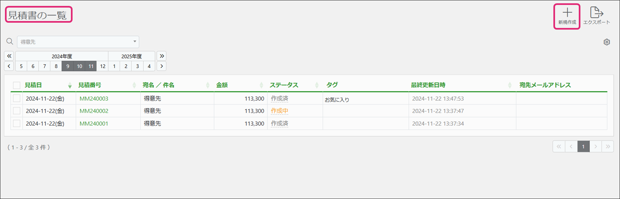Jump back a year with double-left arrow
The width and height of the screenshot is (620, 199).
point(9,56)
